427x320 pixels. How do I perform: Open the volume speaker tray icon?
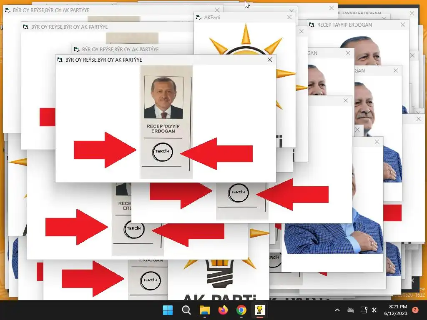click(374, 310)
